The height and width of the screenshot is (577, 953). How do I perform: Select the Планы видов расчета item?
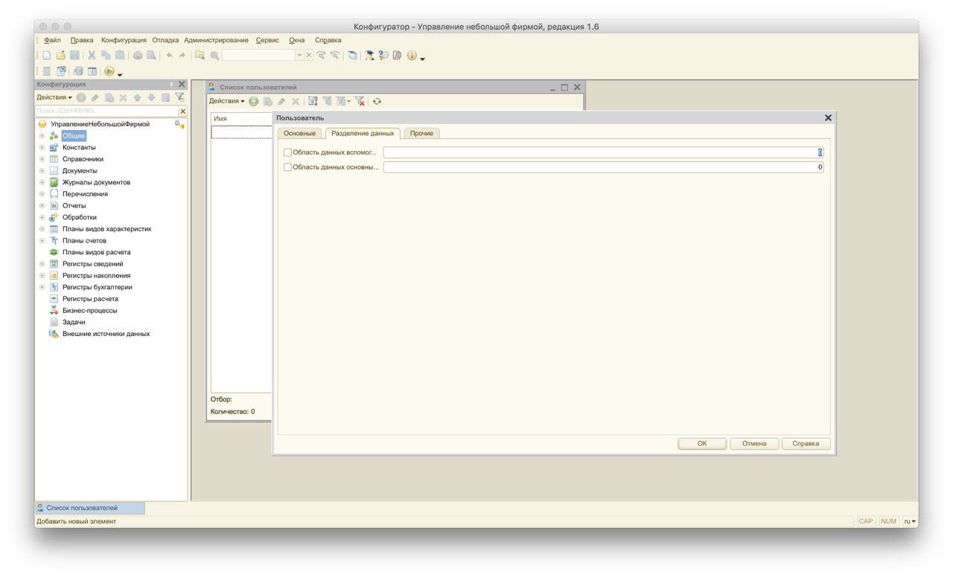tap(96, 252)
